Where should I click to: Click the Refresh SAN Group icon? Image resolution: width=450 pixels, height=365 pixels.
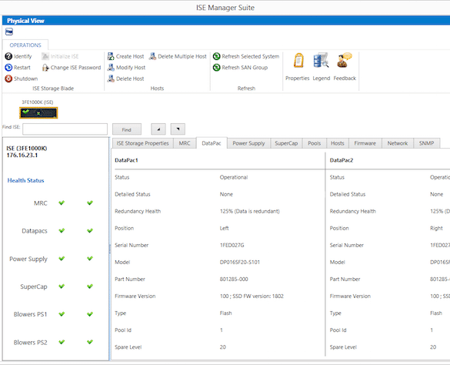[x=216, y=68]
